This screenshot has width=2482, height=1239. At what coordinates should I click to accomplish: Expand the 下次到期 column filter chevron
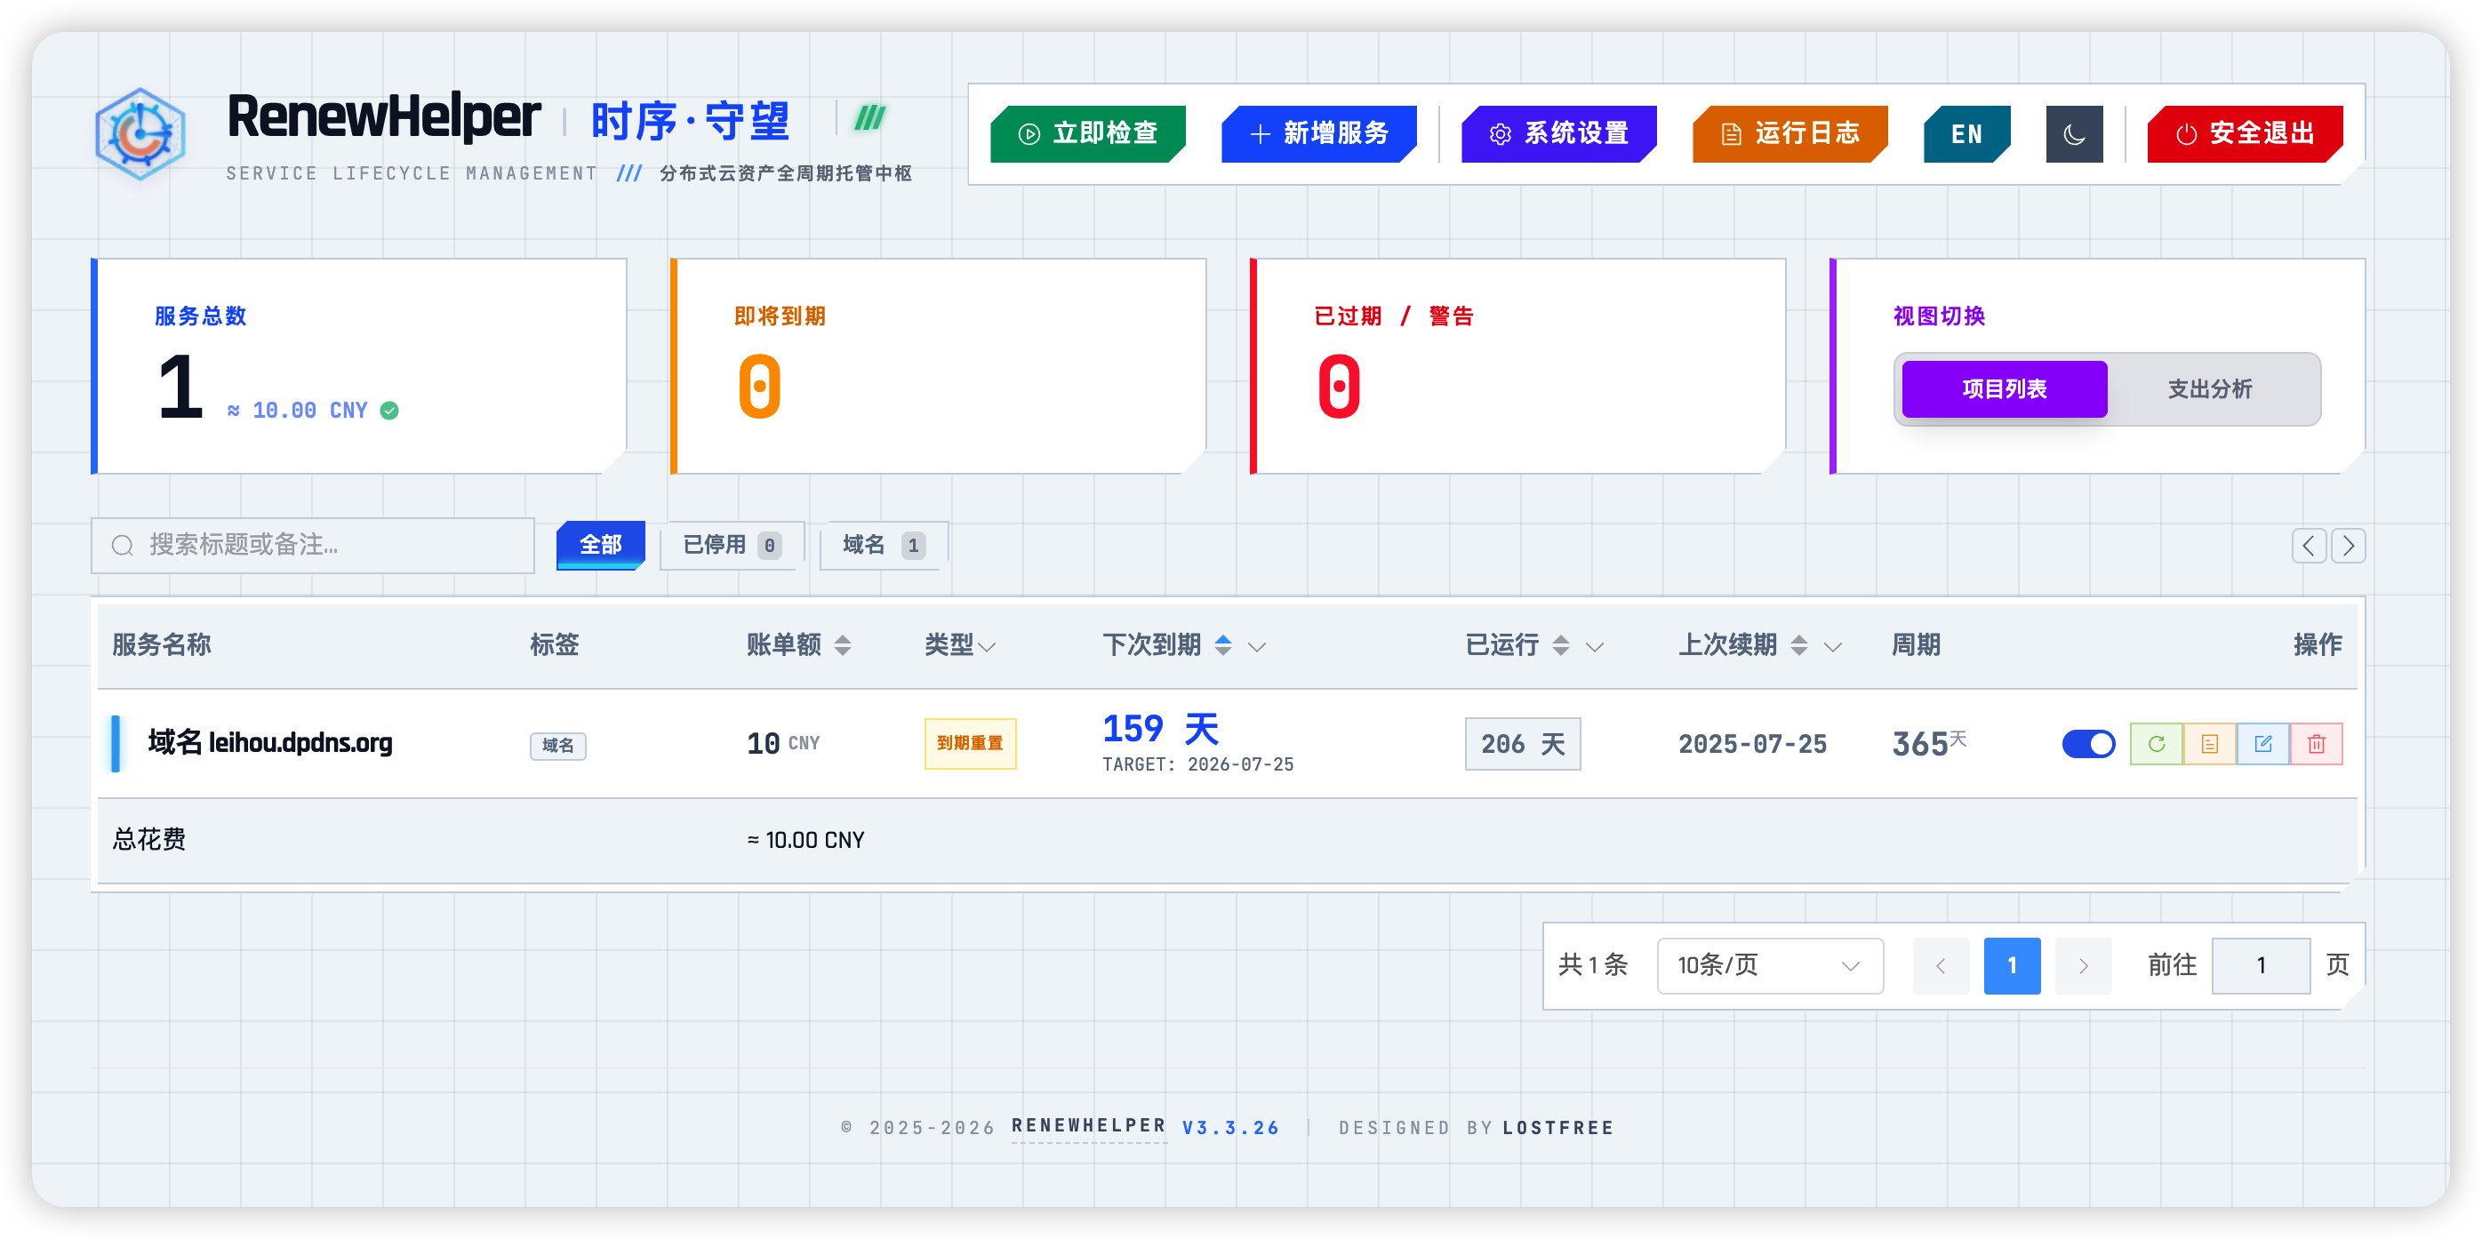coord(1256,646)
